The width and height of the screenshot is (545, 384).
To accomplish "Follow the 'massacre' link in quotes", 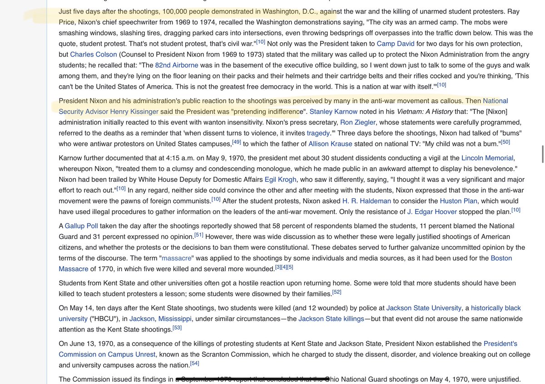I will (176, 258).
